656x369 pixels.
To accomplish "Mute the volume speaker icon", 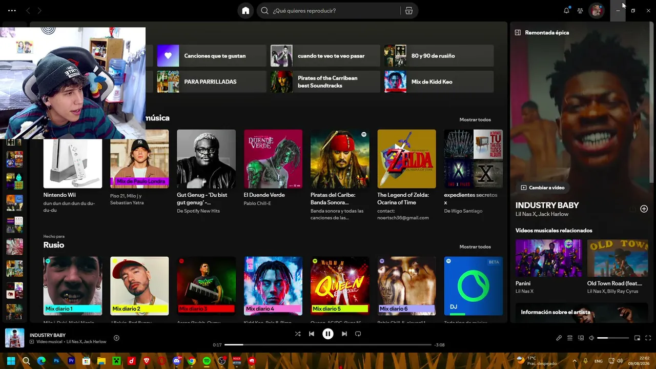I will coord(591,338).
